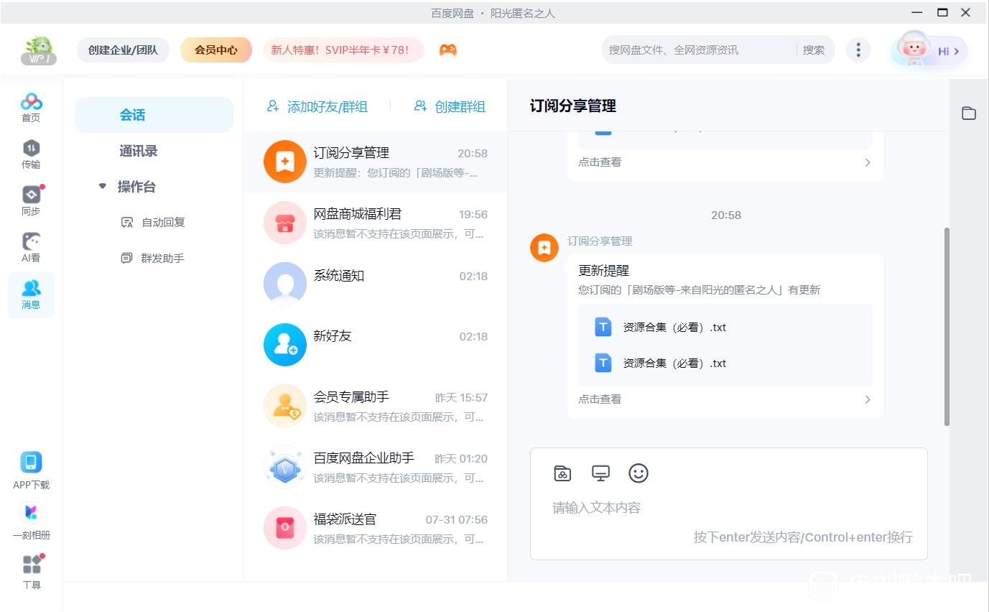Select the 消息 messages sidebar icon
This screenshot has width=989, height=612.
(31, 295)
